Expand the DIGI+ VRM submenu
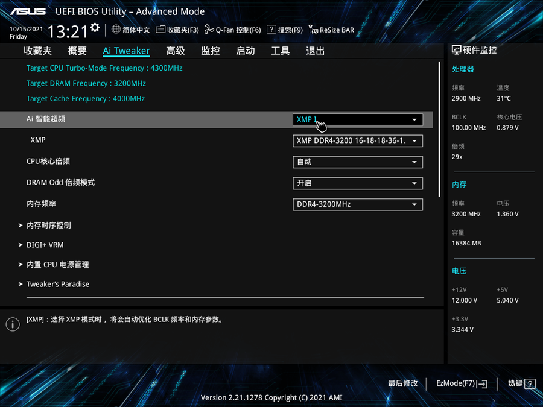Image resolution: width=543 pixels, height=407 pixels. (x=45, y=245)
